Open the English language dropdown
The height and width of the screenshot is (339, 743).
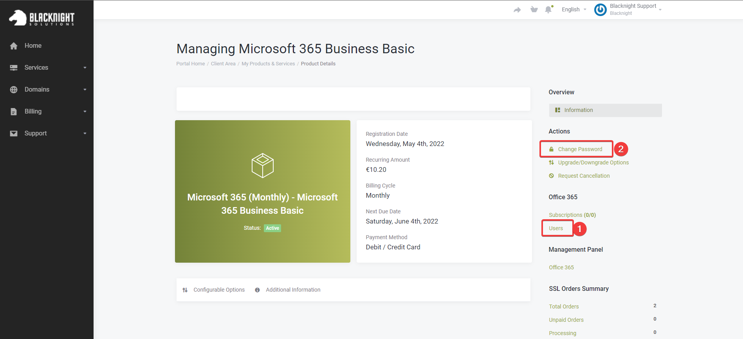point(574,9)
